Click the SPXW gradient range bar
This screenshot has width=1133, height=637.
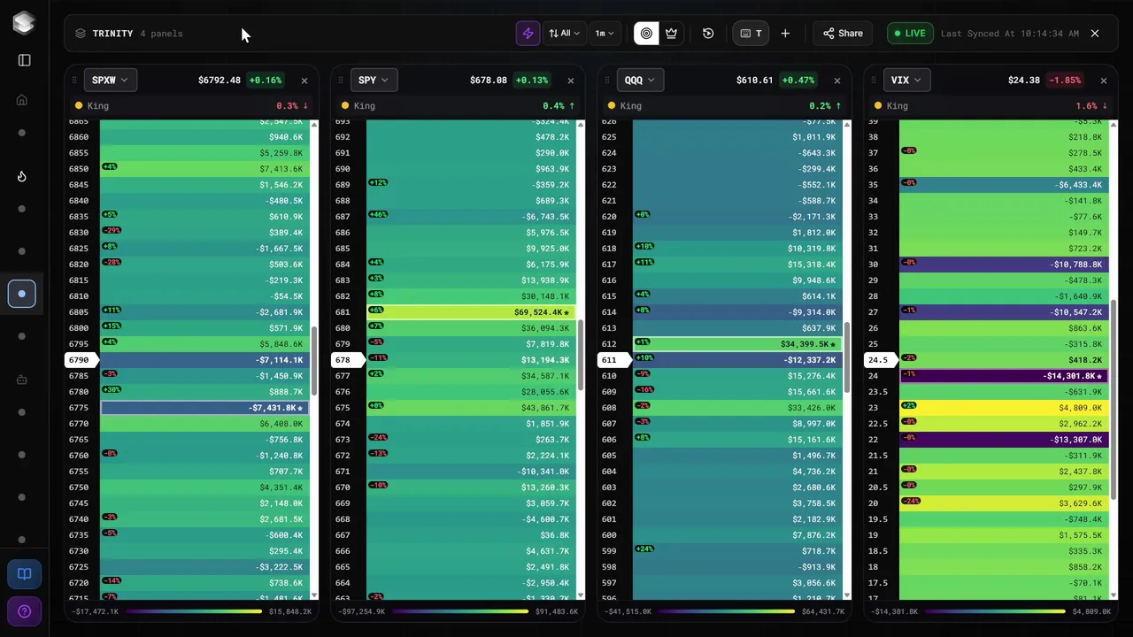[192, 611]
